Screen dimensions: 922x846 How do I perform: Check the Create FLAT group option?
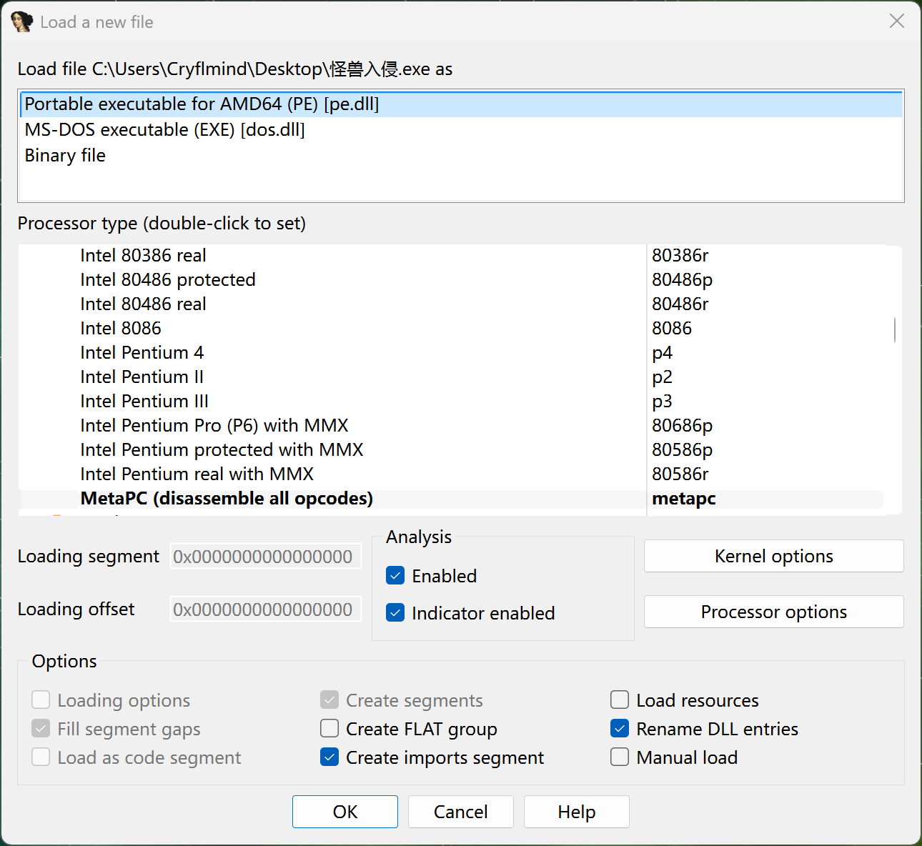[329, 729]
